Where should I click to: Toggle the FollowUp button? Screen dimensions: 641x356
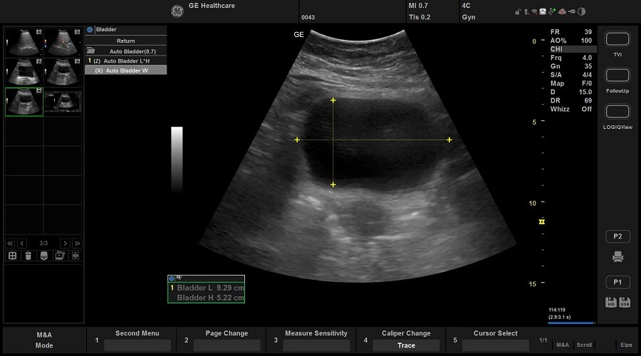[617, 75]
